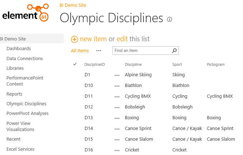Open PerformancePoint Content in navigation

click(x=25, y=81)
